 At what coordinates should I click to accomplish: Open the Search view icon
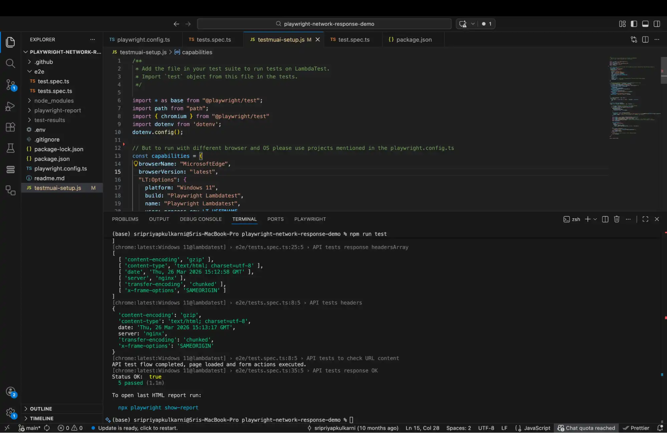[x=10, y=63]
